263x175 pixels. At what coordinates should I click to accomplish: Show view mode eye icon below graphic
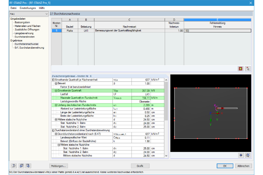tap(241, 155)
